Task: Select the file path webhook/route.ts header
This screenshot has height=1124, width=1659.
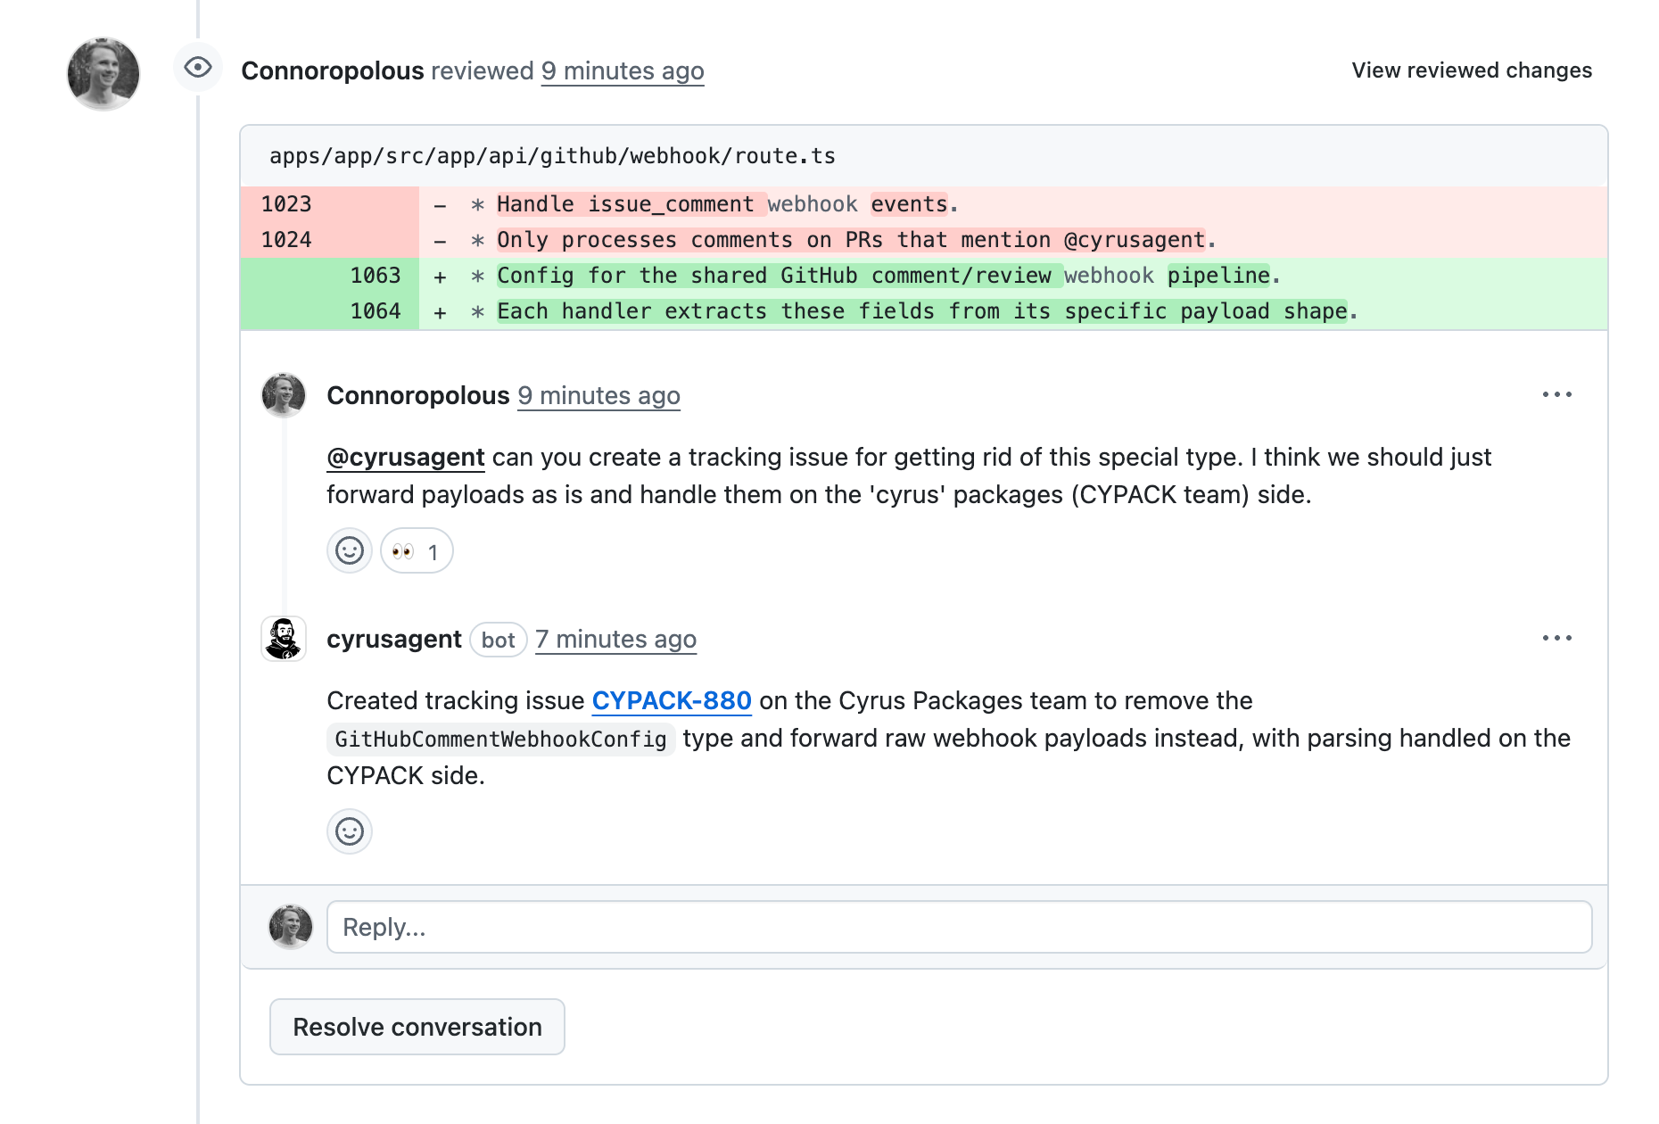Action: point(552,154)
